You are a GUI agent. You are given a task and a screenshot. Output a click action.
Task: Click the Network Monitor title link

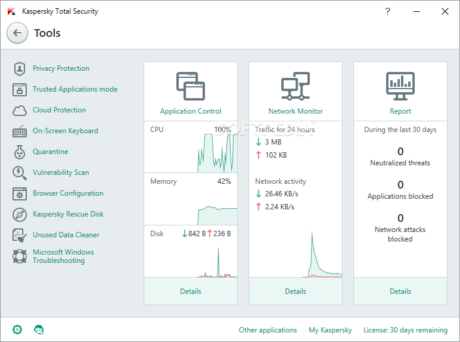[296, 111]
